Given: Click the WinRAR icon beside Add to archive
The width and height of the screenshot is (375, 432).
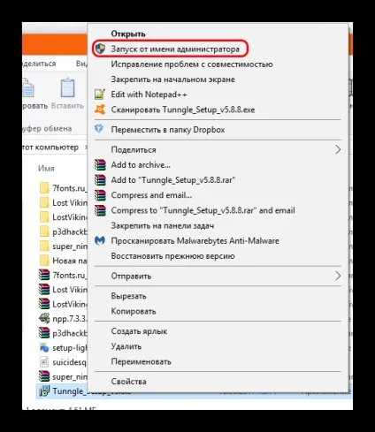Looking at the screenshot, I should click(x=100, y=165).
